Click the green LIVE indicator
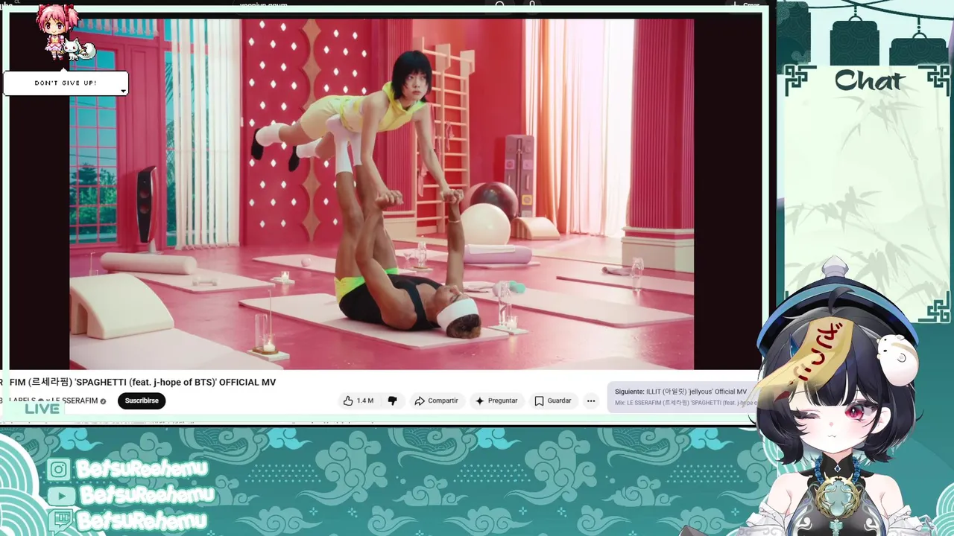 pyautogui.click(x=42, y=408)
